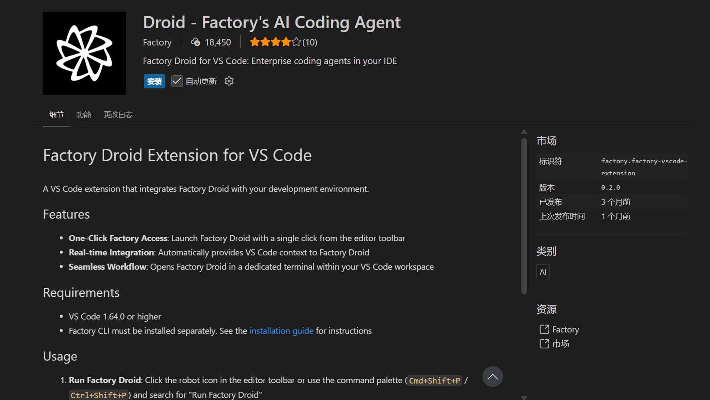Click the Features heading

tap(66, 214)
